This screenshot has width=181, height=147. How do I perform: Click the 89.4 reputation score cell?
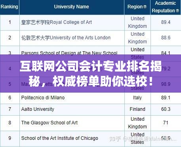pyautogui.click(x=166, y=22)
